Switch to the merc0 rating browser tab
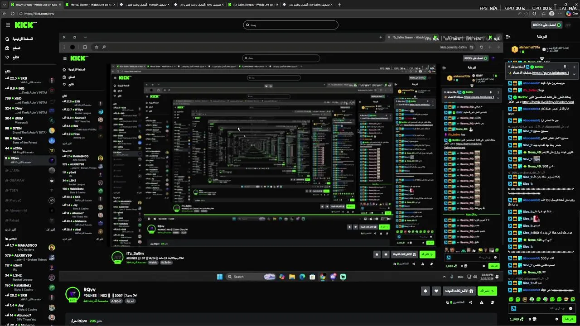This screenshot has height=326, width=580. 145,5
